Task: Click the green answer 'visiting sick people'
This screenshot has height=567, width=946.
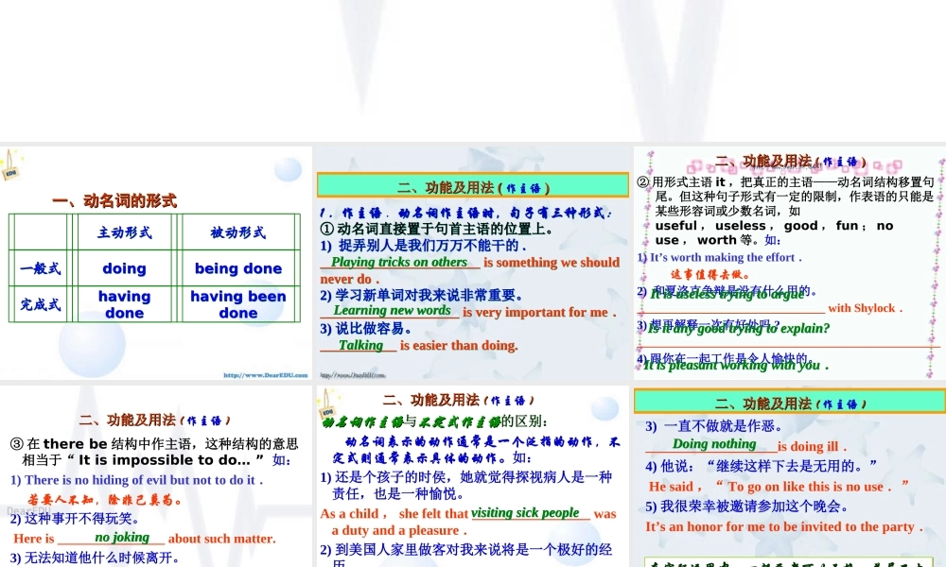Action: pyautogui.click(x=525, y=512)
